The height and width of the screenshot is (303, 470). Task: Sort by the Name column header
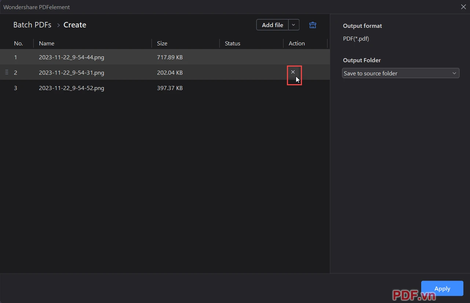pos(47,43)
